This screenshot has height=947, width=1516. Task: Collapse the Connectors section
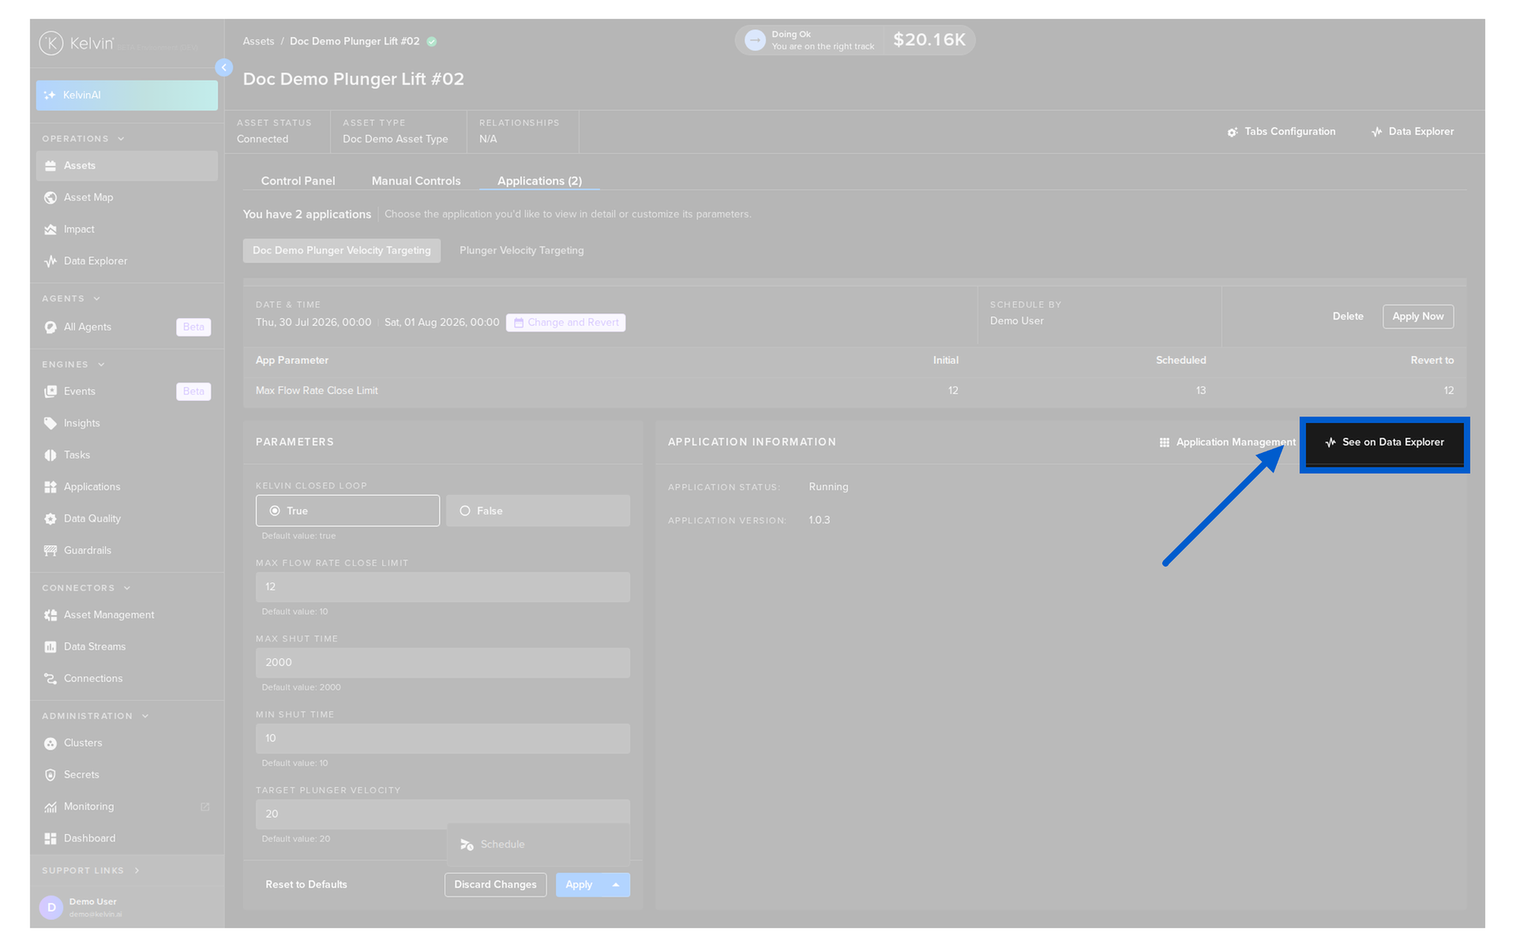[x=127, y=588]
